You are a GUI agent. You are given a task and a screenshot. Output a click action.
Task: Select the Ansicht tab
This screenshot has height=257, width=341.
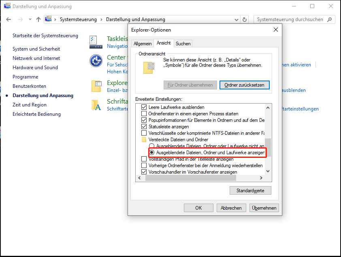click(x=164, y=43)
